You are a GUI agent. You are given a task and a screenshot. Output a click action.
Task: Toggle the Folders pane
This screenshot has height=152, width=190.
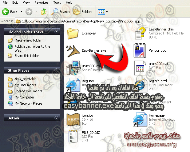[x=83, y=12]
